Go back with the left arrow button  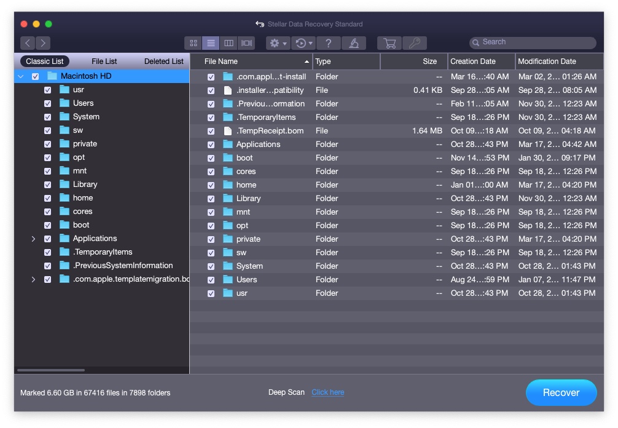pyautogui.click(x=28, y=43)
